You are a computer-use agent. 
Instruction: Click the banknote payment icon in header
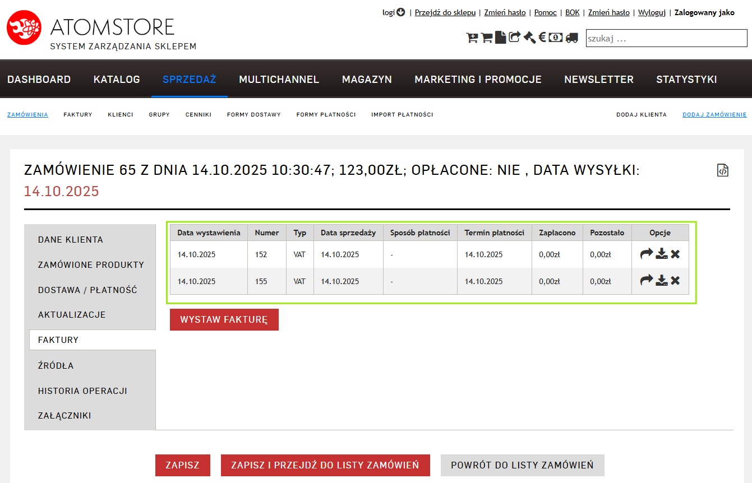click(x=556, y=38)
